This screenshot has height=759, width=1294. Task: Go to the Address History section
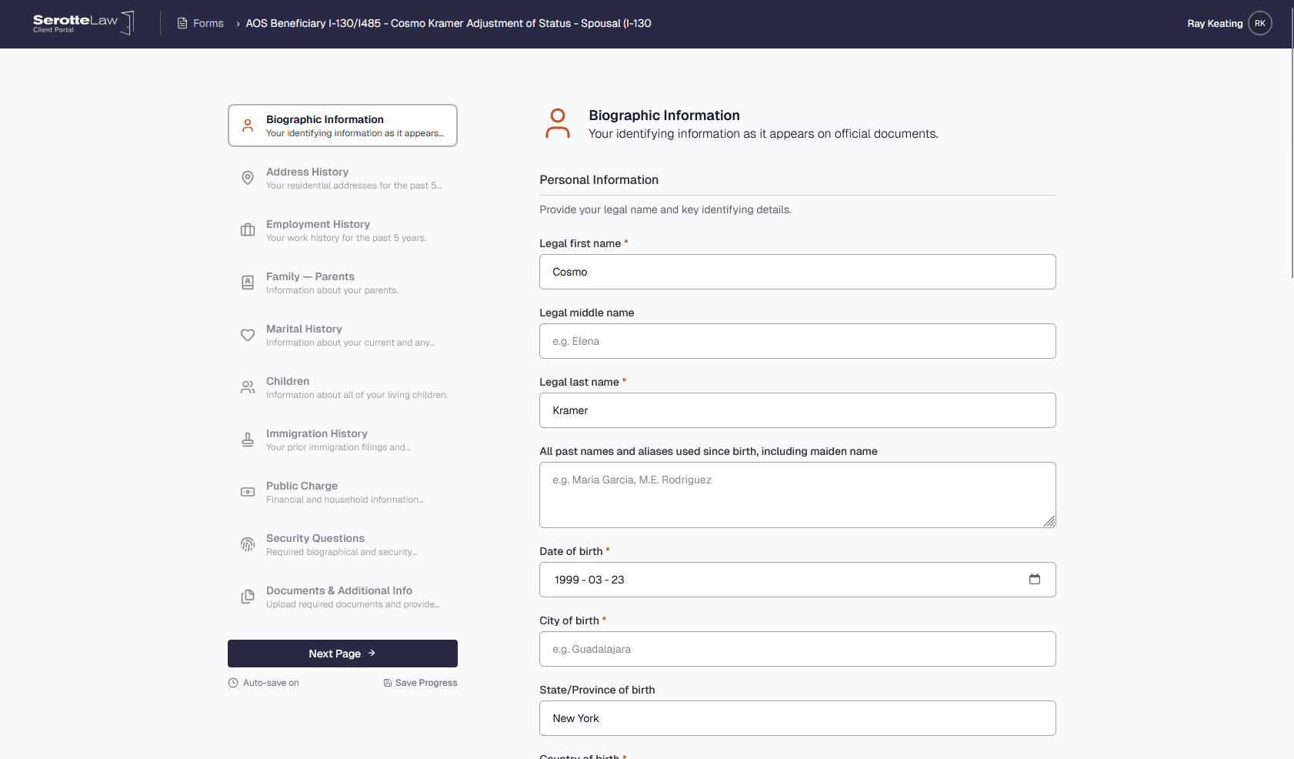342,178
